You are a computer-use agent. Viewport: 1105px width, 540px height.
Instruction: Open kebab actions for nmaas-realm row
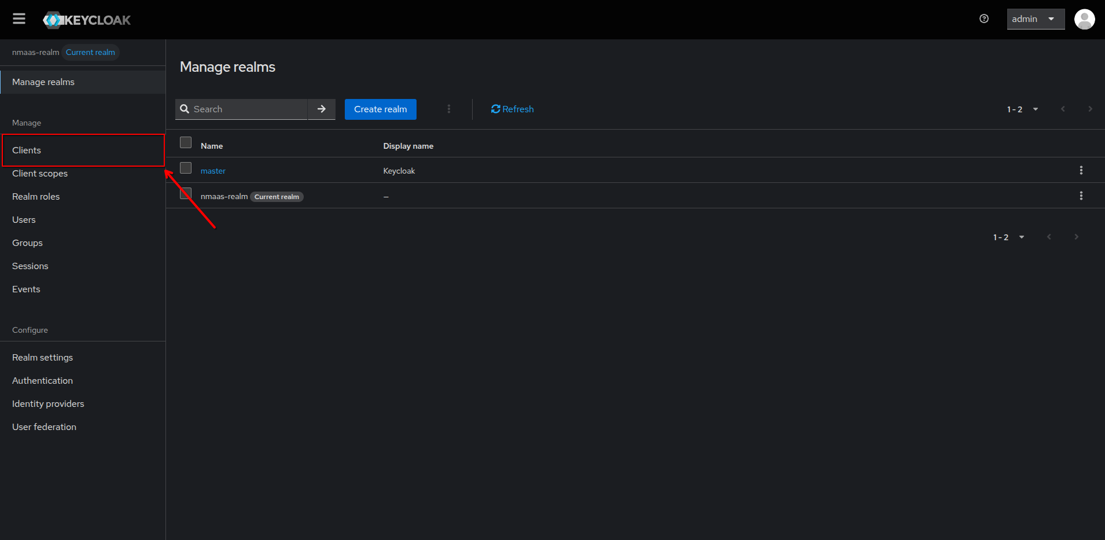1081,196
